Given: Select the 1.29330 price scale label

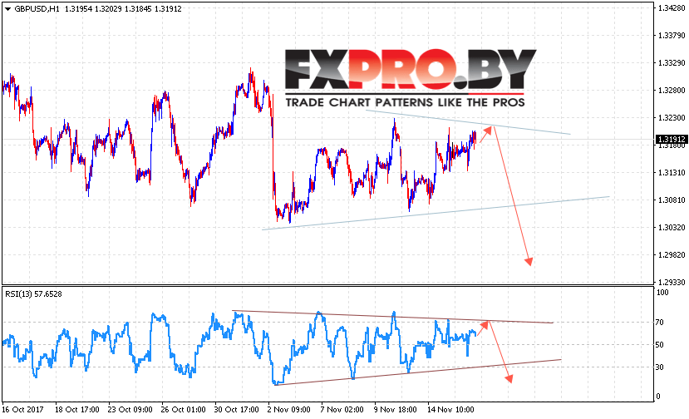Looking at the screenshot, I should pos(672,282).
